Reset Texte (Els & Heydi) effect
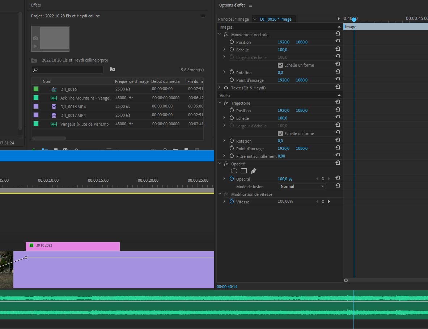 pos(338,87)
